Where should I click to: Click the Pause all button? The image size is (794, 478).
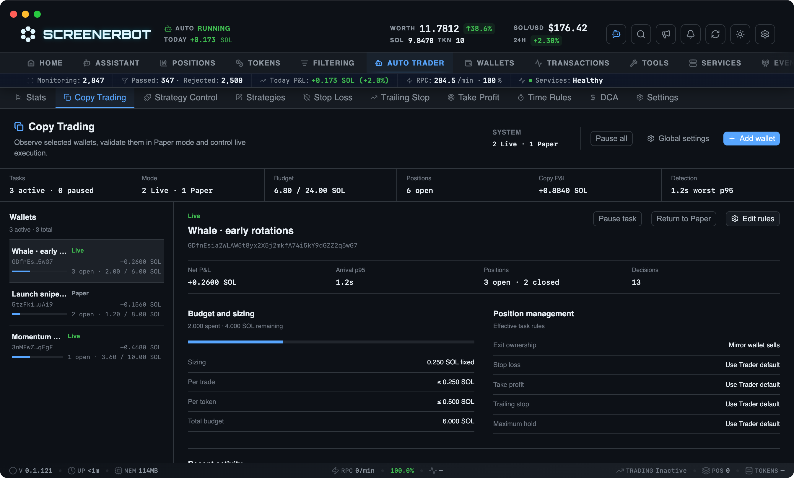click(611, 138)
